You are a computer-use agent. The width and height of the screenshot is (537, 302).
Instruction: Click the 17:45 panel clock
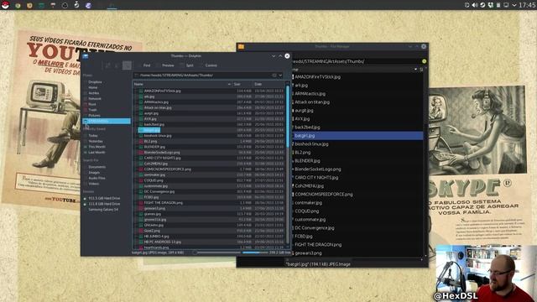point(527,5)
